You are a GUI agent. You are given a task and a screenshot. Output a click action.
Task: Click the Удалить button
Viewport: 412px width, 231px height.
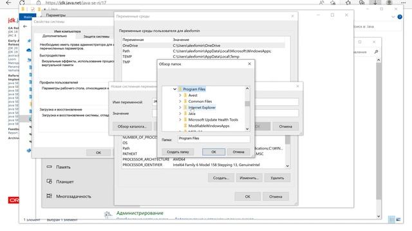coord(277,178)
